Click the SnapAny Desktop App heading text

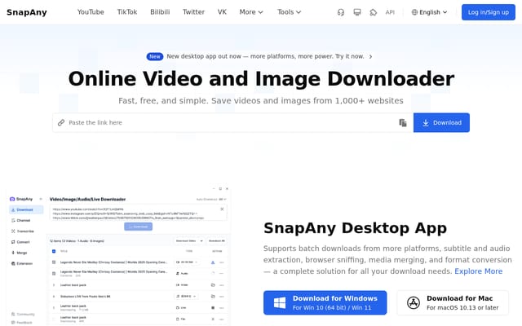click(x=355, y=228)
